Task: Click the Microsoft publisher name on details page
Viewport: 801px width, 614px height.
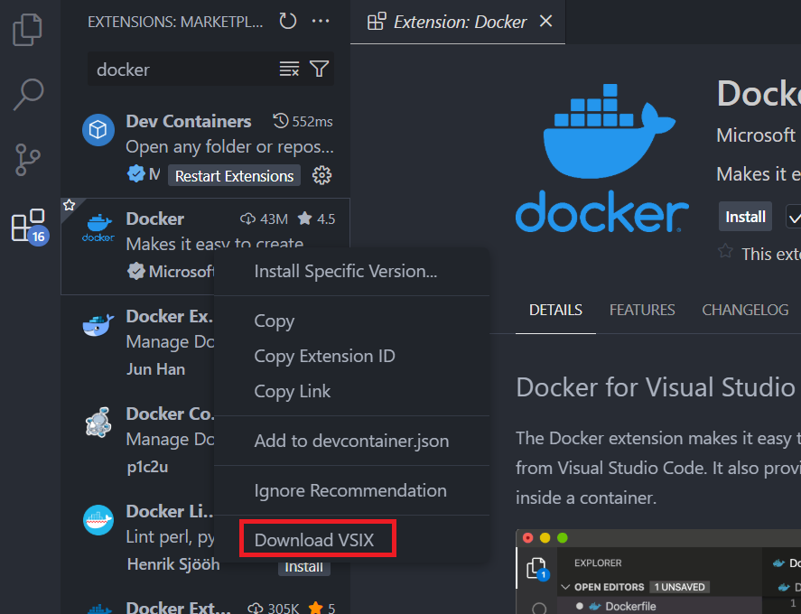Action: [x=756, y=135]
